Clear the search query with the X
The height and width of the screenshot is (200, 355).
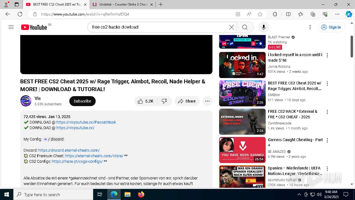tap(231, 27)
